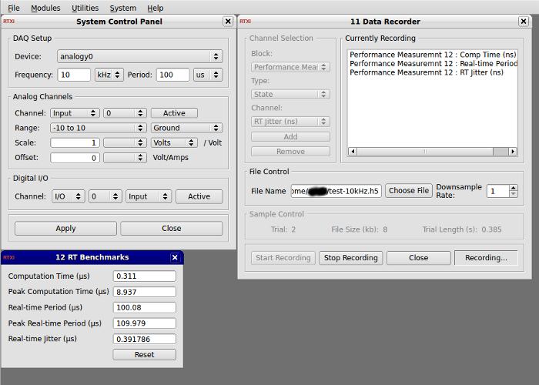Click the Frequency input field
539x385 pixels.
(74, 75)
